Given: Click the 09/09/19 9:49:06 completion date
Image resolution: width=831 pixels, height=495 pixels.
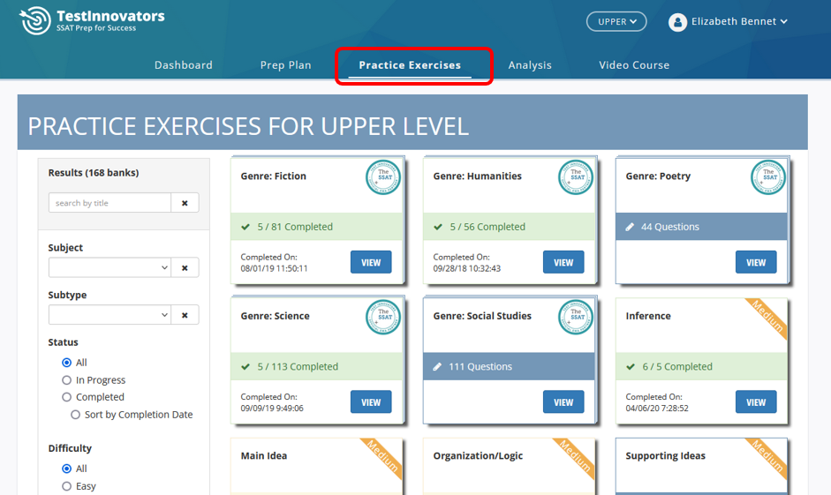Looking at the screenshot, I should [272, 409].
